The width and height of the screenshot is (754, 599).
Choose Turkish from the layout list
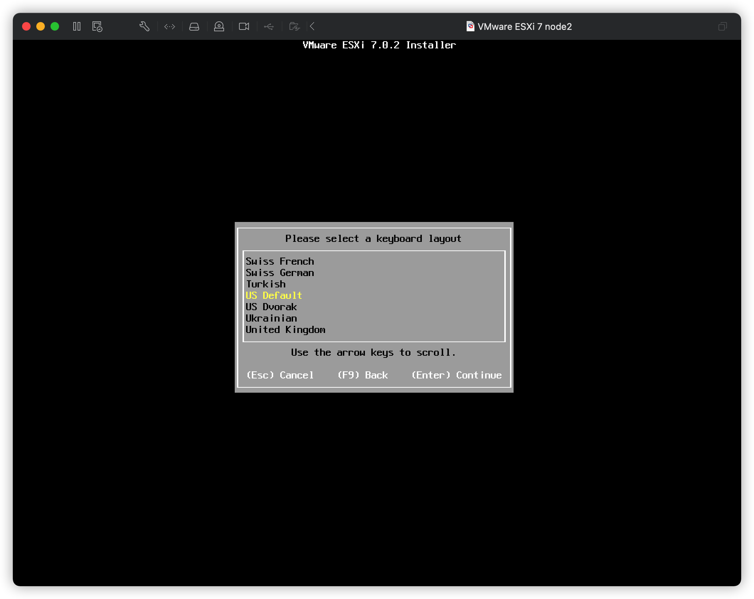(266, 284)
